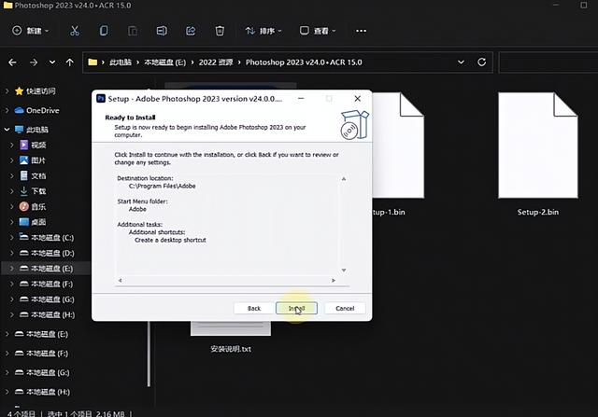Click the Explorer back arrow
Viewport: 598px width, 417px height.
click(12, 63)
